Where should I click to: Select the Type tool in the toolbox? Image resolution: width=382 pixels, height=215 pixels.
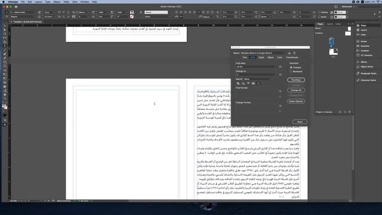5,46
